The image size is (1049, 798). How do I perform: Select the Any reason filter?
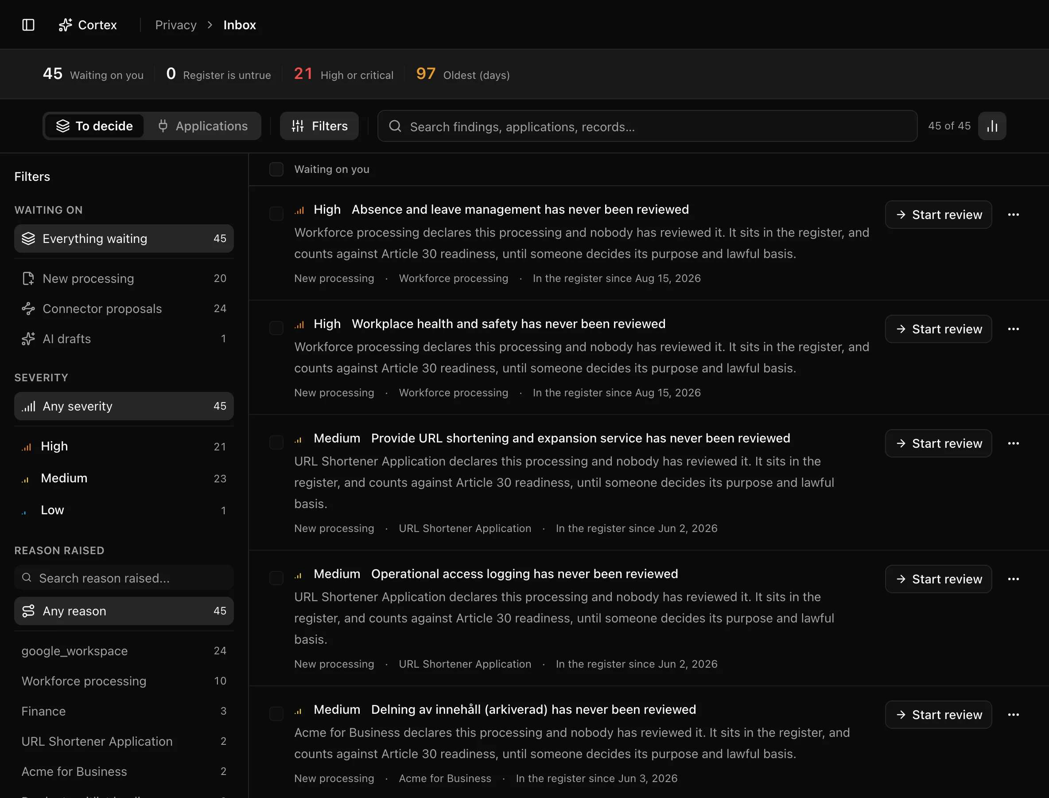[x=124, y=611]
